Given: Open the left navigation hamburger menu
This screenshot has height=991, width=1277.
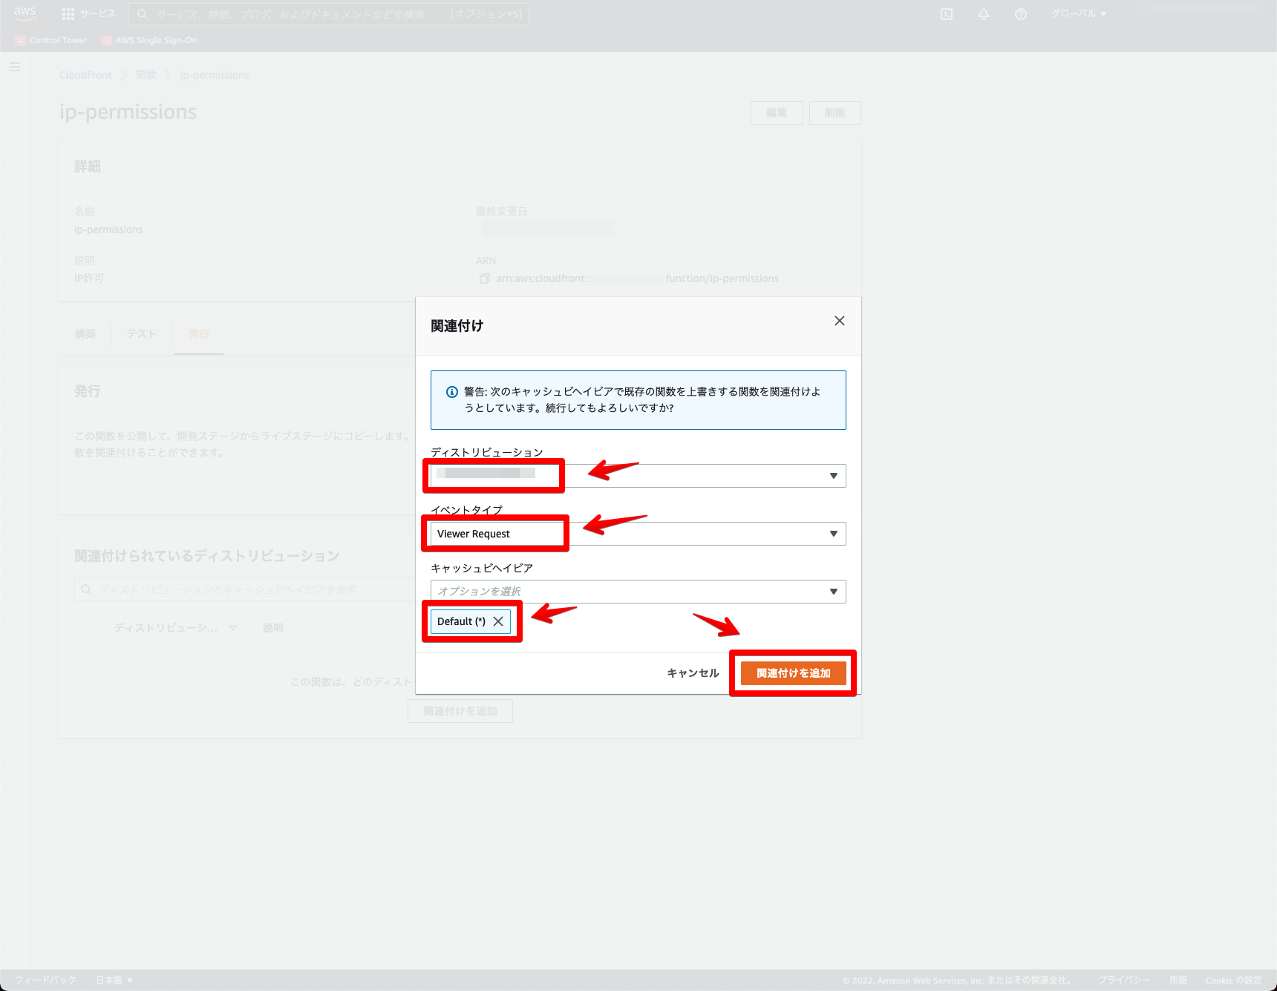Looking at the screenshot, I should tap(15, 67).
